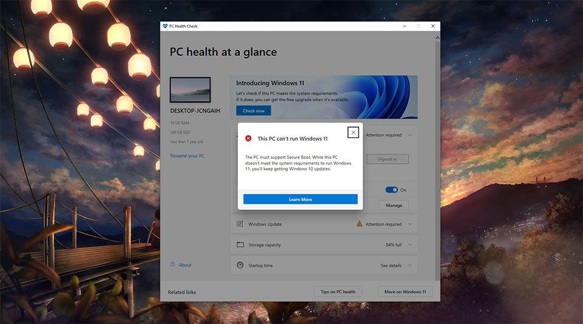Click the Startup time gauge icon

240,265
